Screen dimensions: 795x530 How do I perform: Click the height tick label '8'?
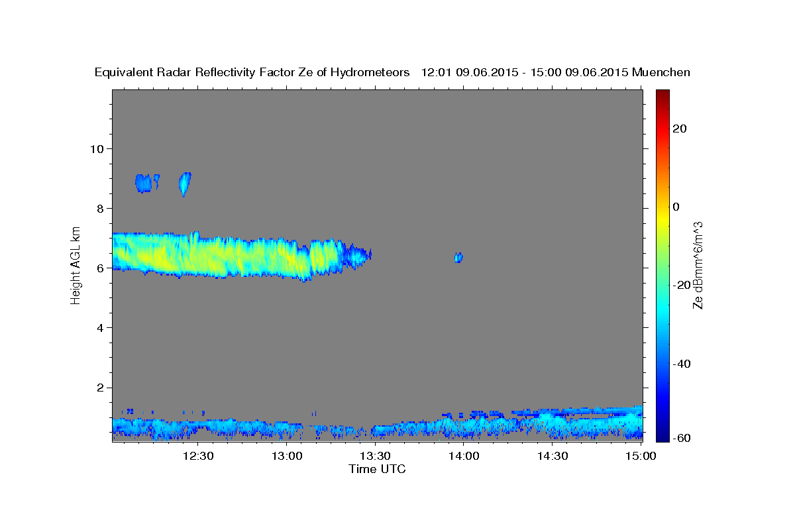[100, 208]
